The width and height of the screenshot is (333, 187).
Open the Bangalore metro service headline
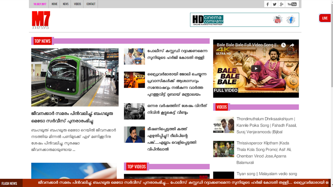pos(72,118)
